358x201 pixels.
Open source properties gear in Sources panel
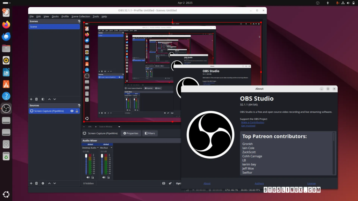click(x=43, y=183)
